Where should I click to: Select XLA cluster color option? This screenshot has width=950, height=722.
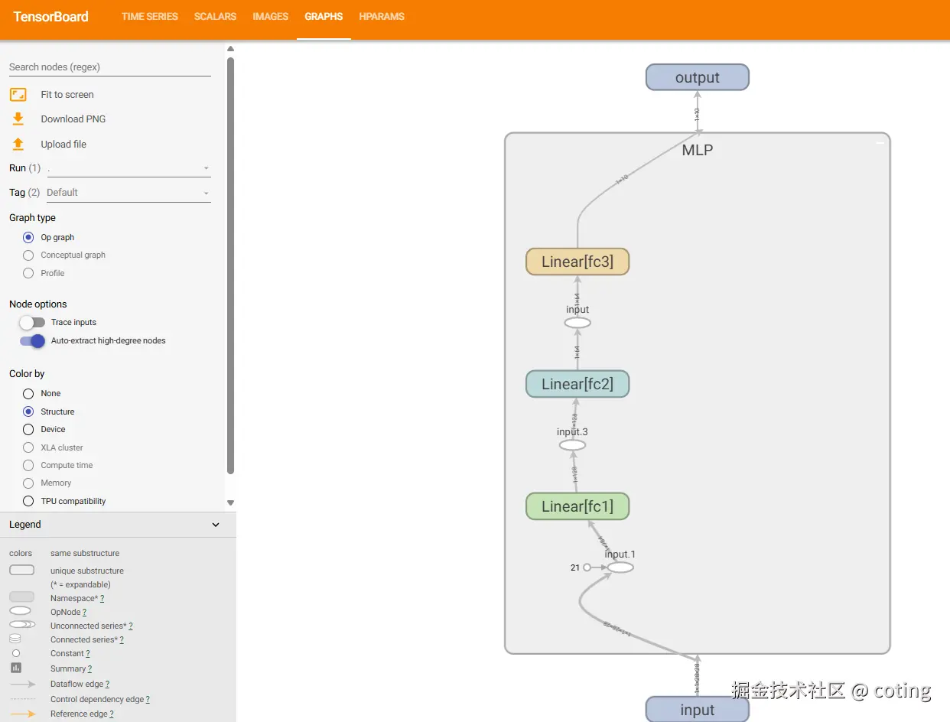coord(28,447)
